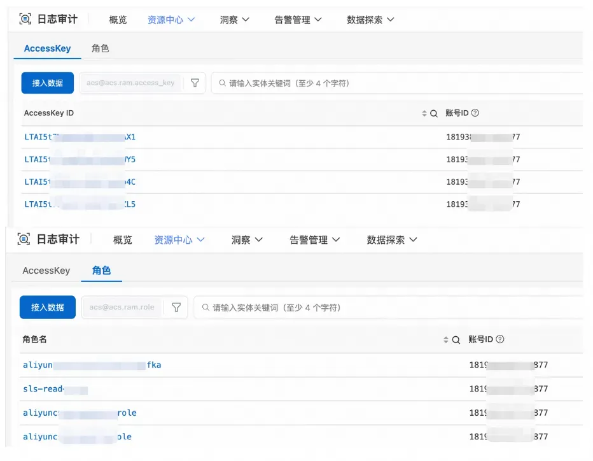The height and width of the screenshot is (461, 593).
Task: Click the filter funnel beside acs@acs.ram.access_key
Action: [x=195, y=83]
